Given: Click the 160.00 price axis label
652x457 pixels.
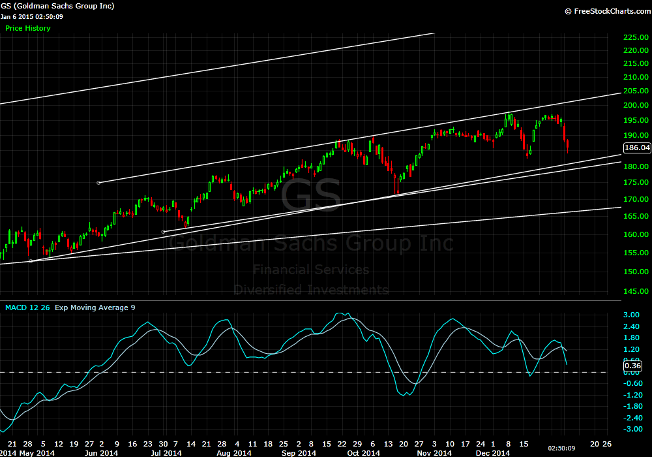Looking at the screenshot, I should pyautogui.click(x=636, y=234).
